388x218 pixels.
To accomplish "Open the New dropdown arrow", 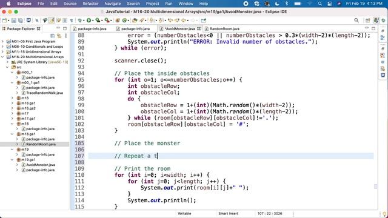I will point(8,21).
